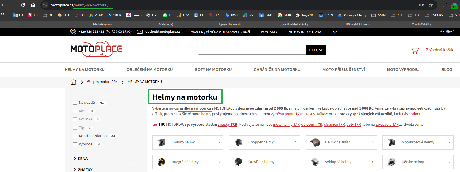
Task: Open the password key icon in address bar
Action: click(x=422, y=5)
